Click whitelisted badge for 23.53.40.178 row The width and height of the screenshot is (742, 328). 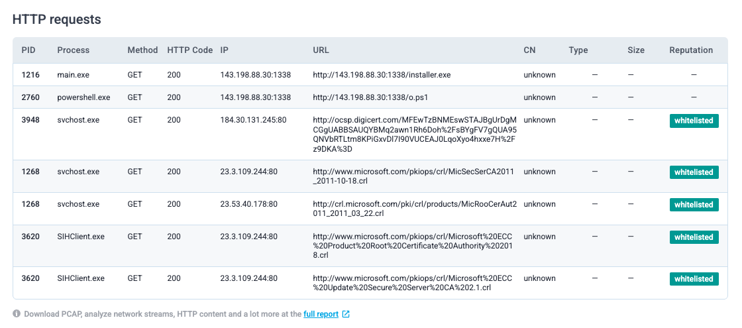[694, 205]
